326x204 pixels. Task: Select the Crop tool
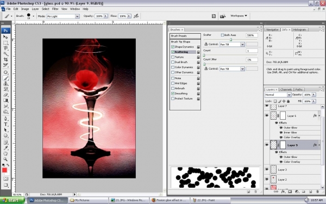[5, 59]
